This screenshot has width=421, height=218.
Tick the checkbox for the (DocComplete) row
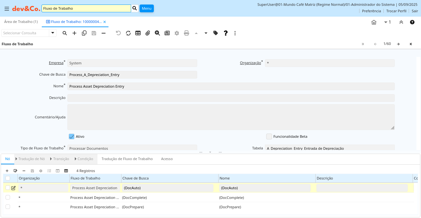(8, 197)
